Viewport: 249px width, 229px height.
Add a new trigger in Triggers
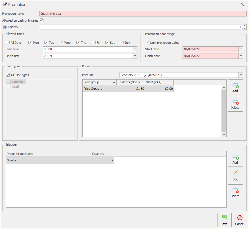tap(235, 159)
